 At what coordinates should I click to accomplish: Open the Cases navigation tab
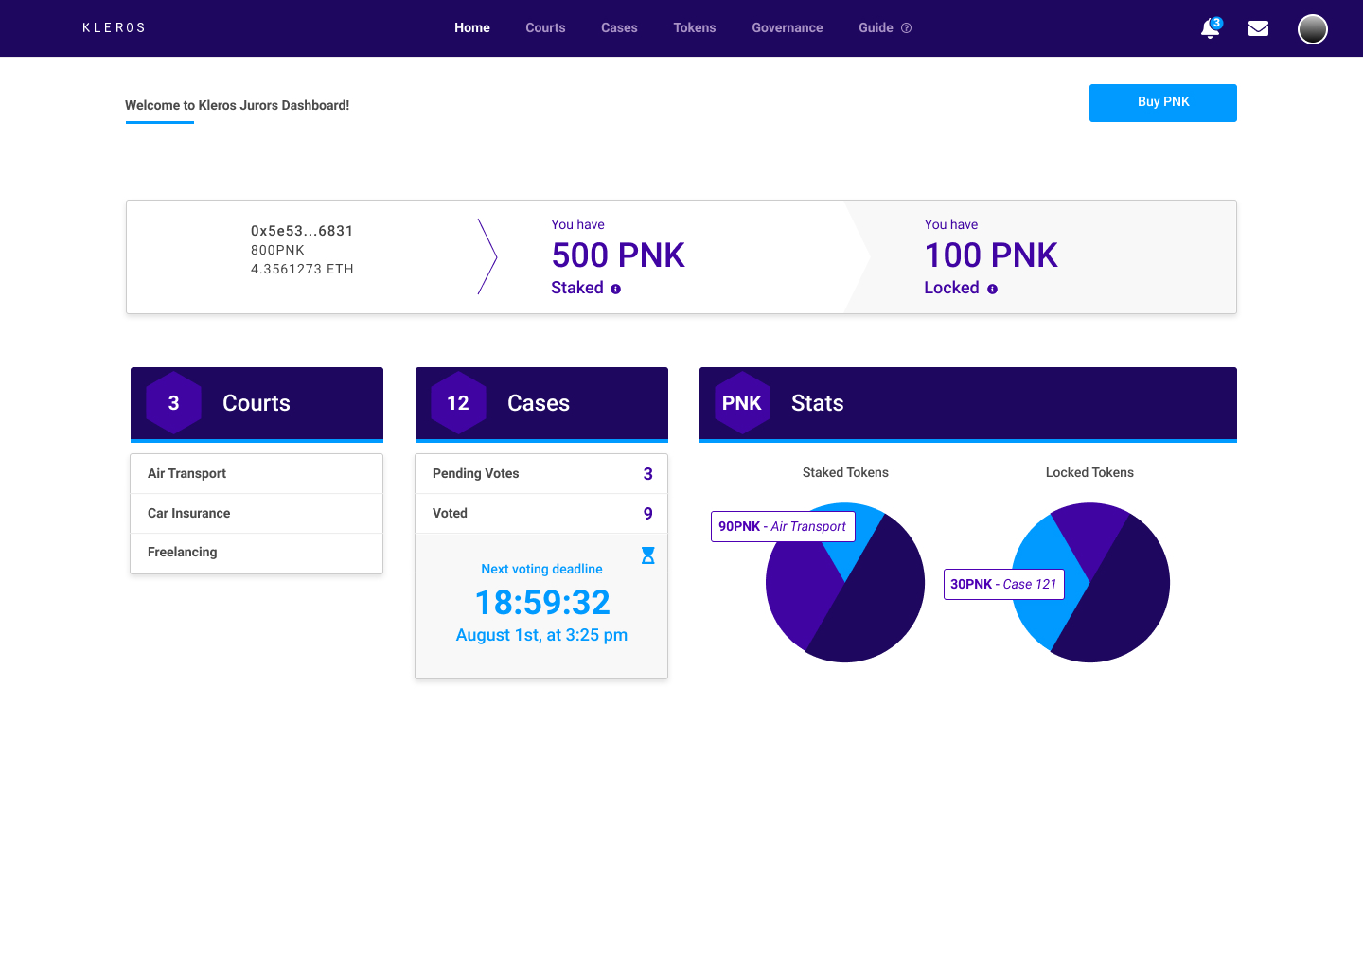619,28
